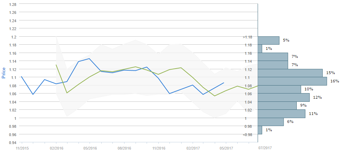Select the 07/2017 date label
Screen dimensions: 341x152
click(265, 147)
